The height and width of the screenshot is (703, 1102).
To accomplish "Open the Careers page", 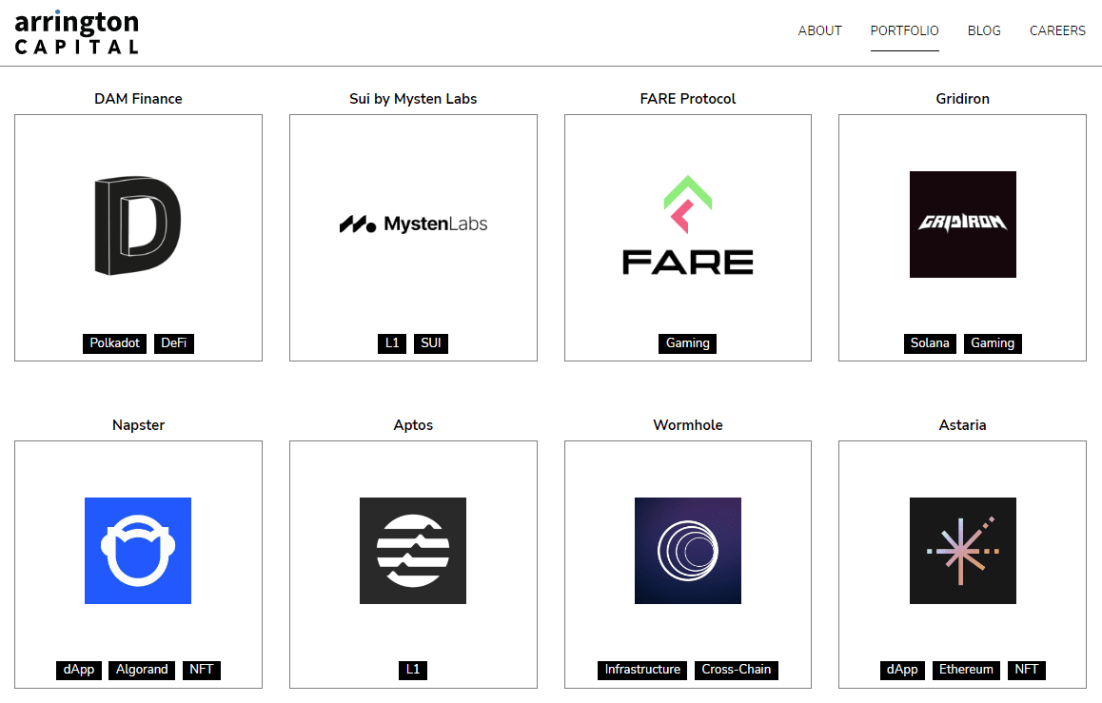I will tap(1057, 30).
